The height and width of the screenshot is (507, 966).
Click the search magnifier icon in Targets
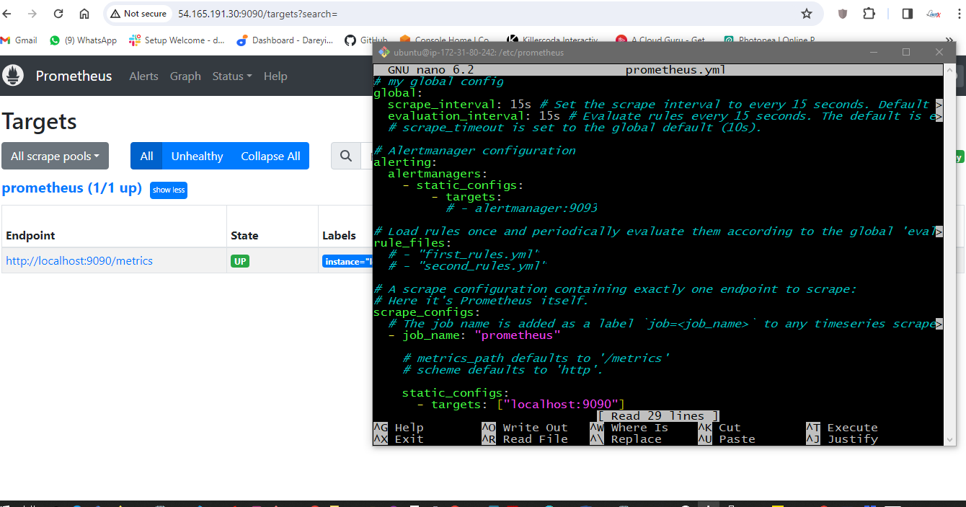click(x=346, y=156)
